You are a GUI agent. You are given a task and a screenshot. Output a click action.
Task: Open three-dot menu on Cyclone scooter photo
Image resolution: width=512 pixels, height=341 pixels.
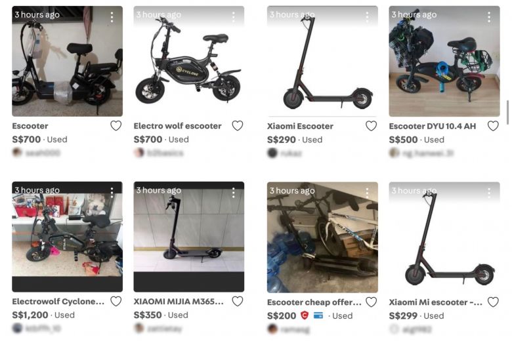click(x=234, y=17)
